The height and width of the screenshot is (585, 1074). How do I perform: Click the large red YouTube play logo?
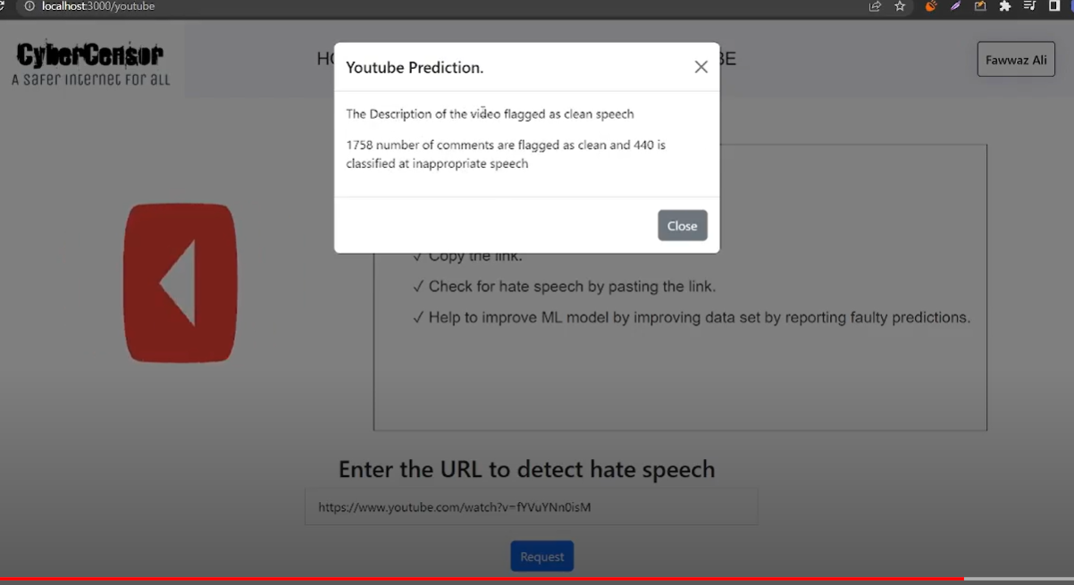click(180, 283)
